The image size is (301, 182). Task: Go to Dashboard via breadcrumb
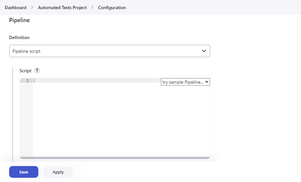point(16,7)
